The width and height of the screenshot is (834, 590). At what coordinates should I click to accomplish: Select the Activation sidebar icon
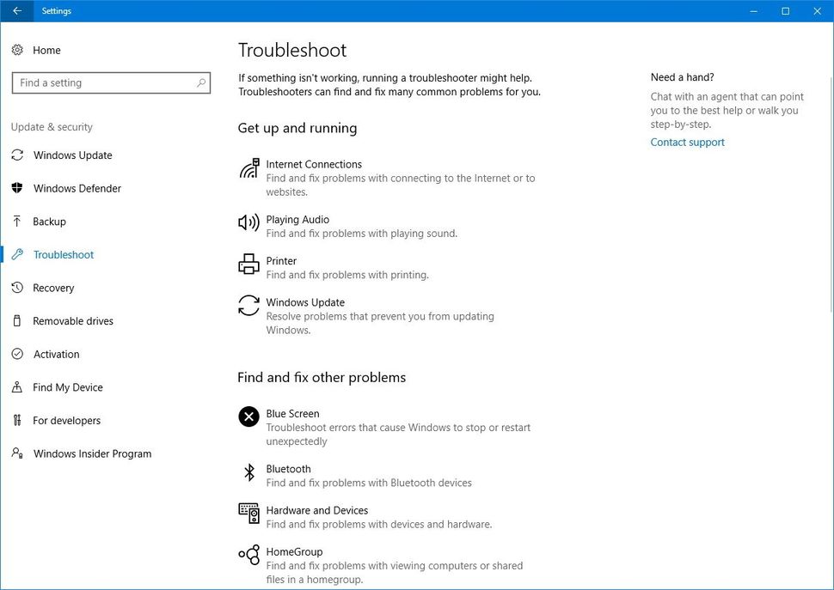coord(19,354)
